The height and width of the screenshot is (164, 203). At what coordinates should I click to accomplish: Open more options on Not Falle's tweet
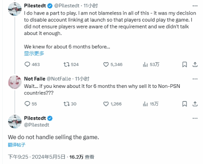coord(195,79)
